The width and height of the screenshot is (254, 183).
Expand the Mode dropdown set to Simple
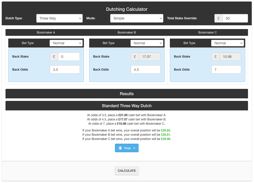click(x=137, y=18)
